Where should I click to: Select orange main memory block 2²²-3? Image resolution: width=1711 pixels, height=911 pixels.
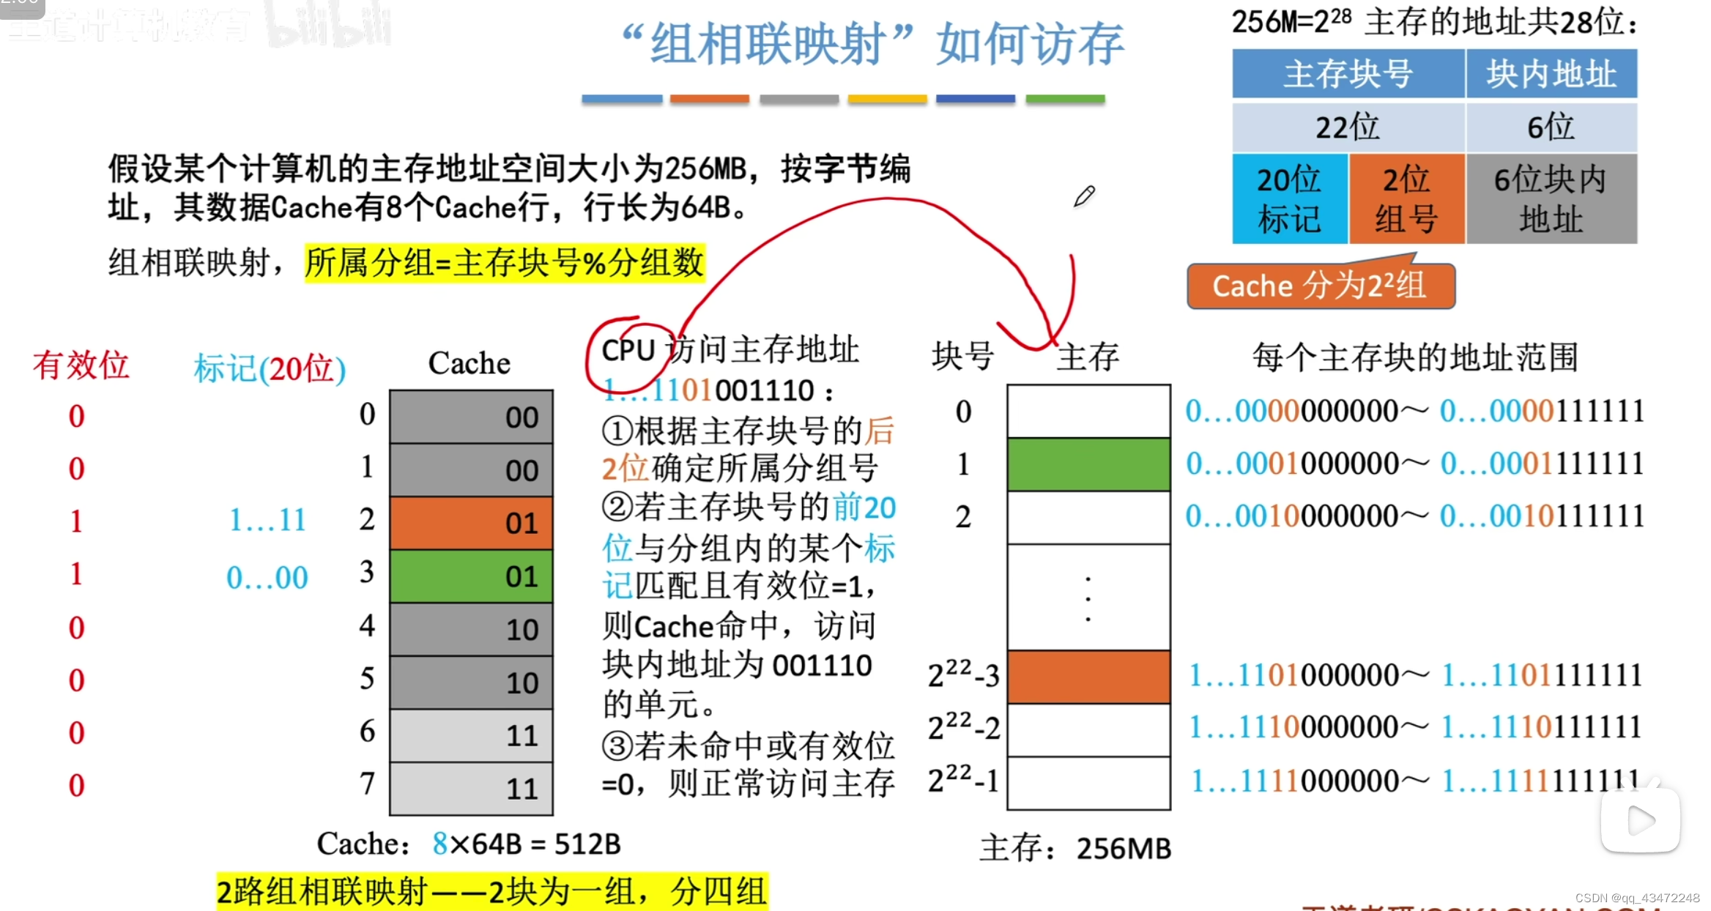(1088, 676)
